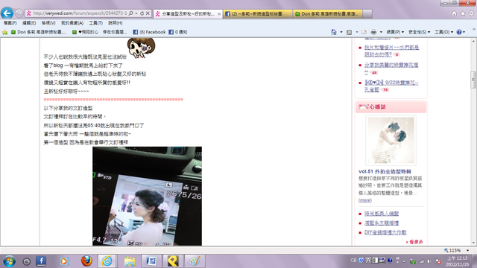477x268 pixels.
Task: Open Firefox from the taskbar
Action: 86,261
